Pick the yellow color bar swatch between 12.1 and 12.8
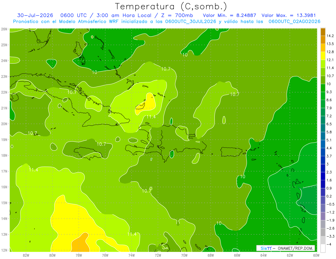Screen dimensions: 336x259 point(323,56)
